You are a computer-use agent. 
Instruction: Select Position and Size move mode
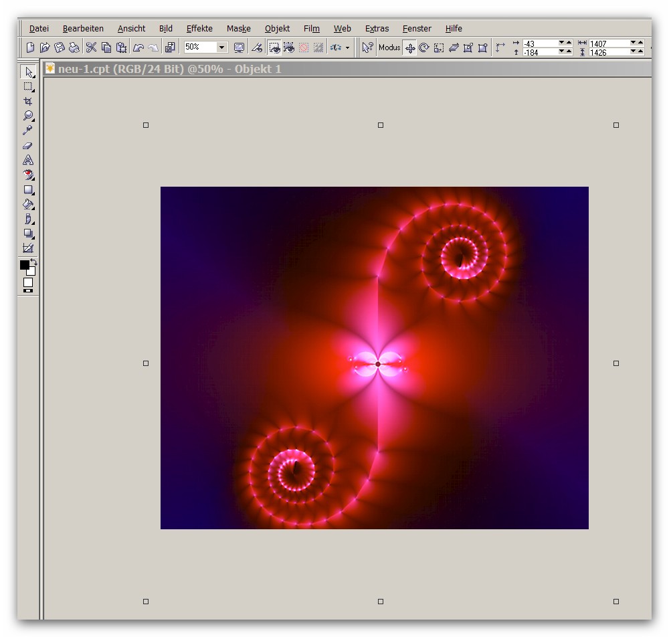[x=410, y=48]
